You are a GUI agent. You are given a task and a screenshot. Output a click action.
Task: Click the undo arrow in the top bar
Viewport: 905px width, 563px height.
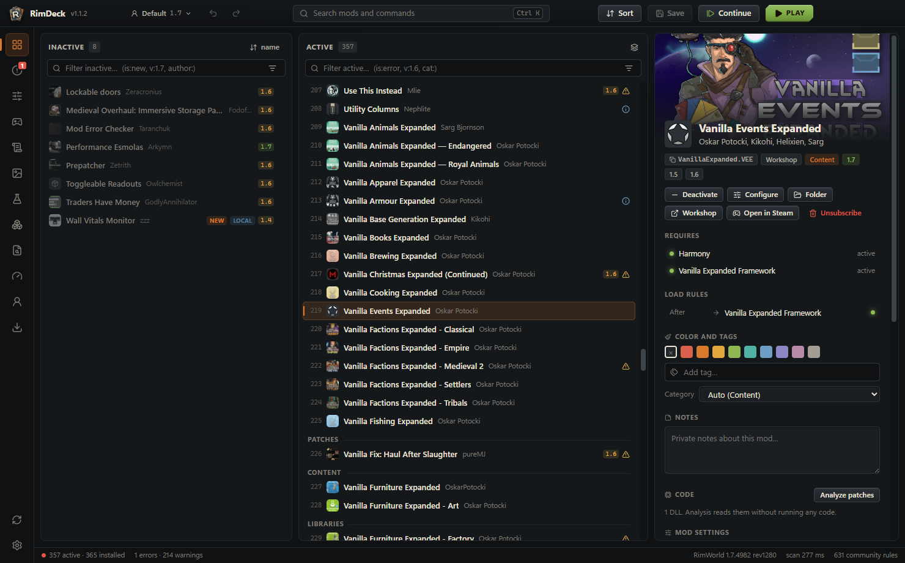coord(213,13)
